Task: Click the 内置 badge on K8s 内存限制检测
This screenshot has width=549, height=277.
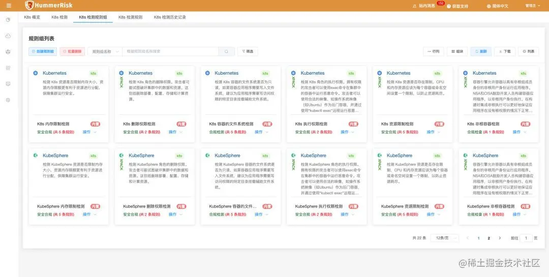Action: (95, 124)
